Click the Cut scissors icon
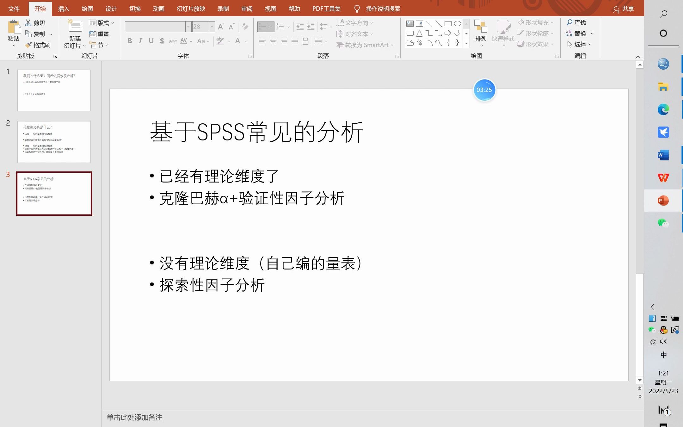This screenshot has width=683, height=427. pyautogui.click(x=28, y=23)
